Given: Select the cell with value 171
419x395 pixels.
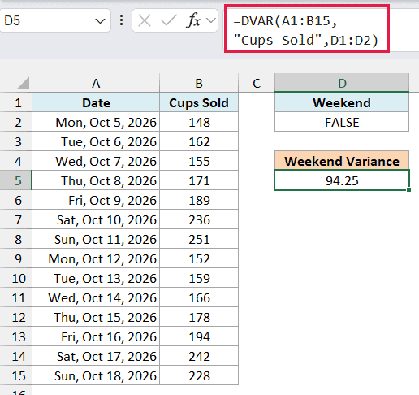Looking at the screenshot, I should [x=199, y=180].
